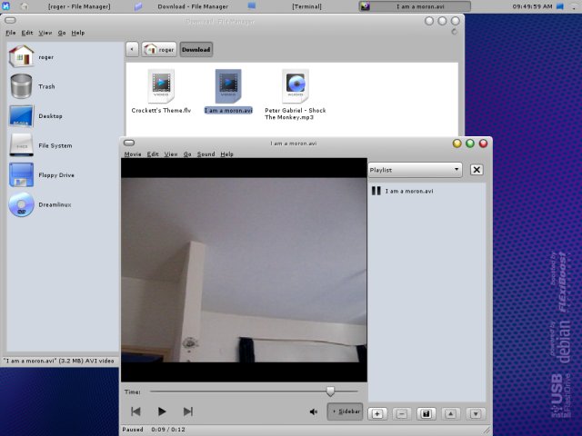Click the roger path bar button
Image resolution: width=582 pixels, height=436 pixels.
(159, 49)
